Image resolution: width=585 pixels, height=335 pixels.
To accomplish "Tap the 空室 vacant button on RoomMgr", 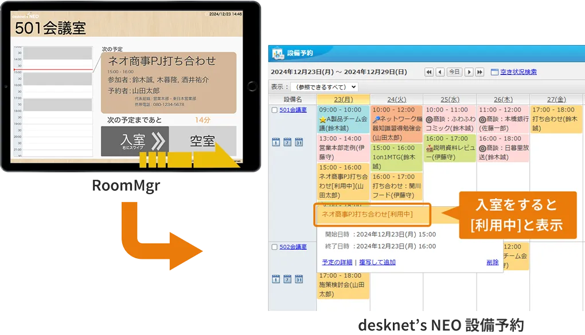I will pos(202,141).
